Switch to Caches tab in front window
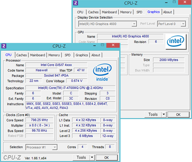The image size is (192, 162). (x=22, y=55)
